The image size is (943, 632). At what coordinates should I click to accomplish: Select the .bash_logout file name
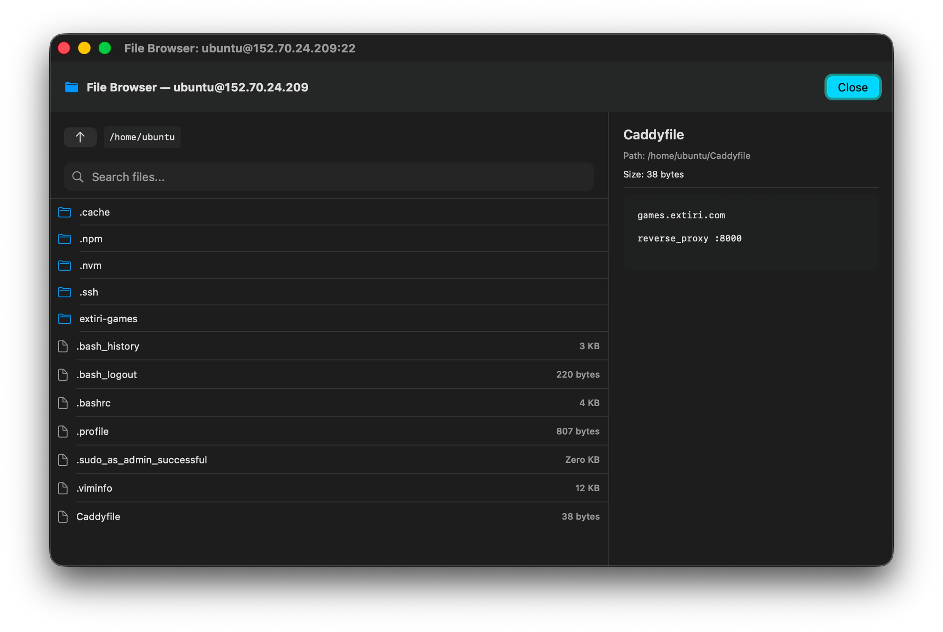107,375
